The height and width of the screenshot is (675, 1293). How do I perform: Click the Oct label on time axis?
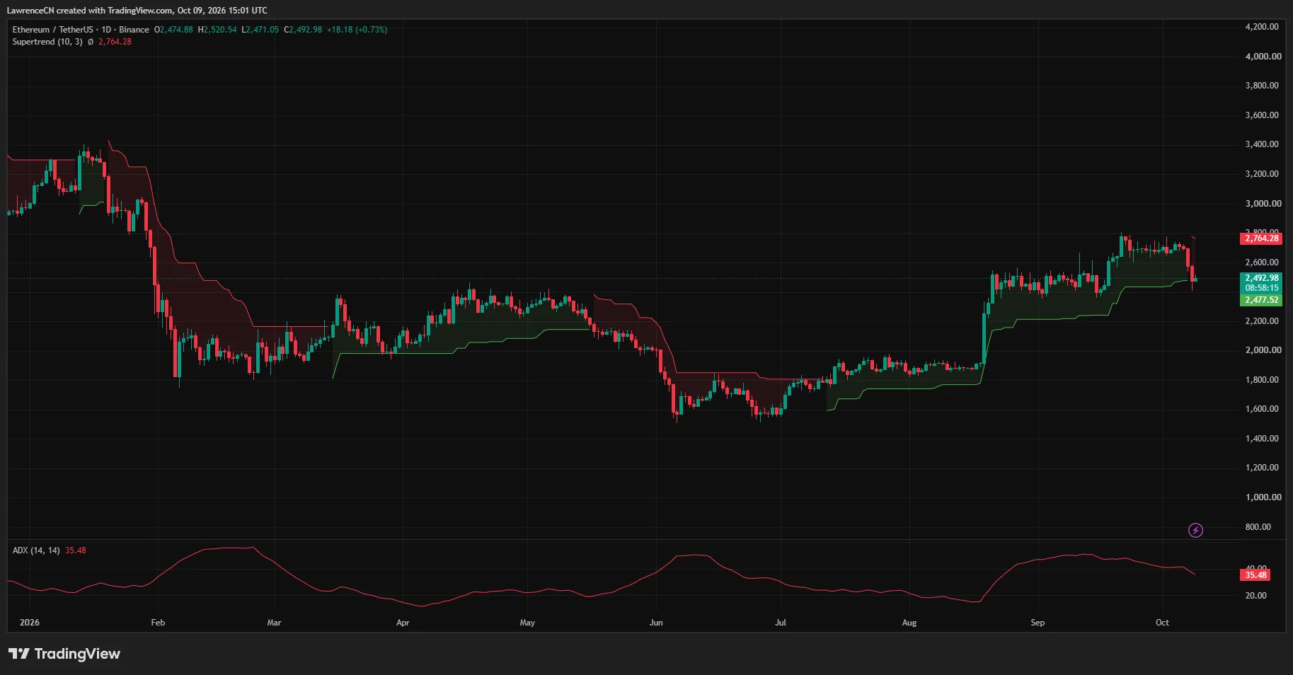click(1162, 623)
